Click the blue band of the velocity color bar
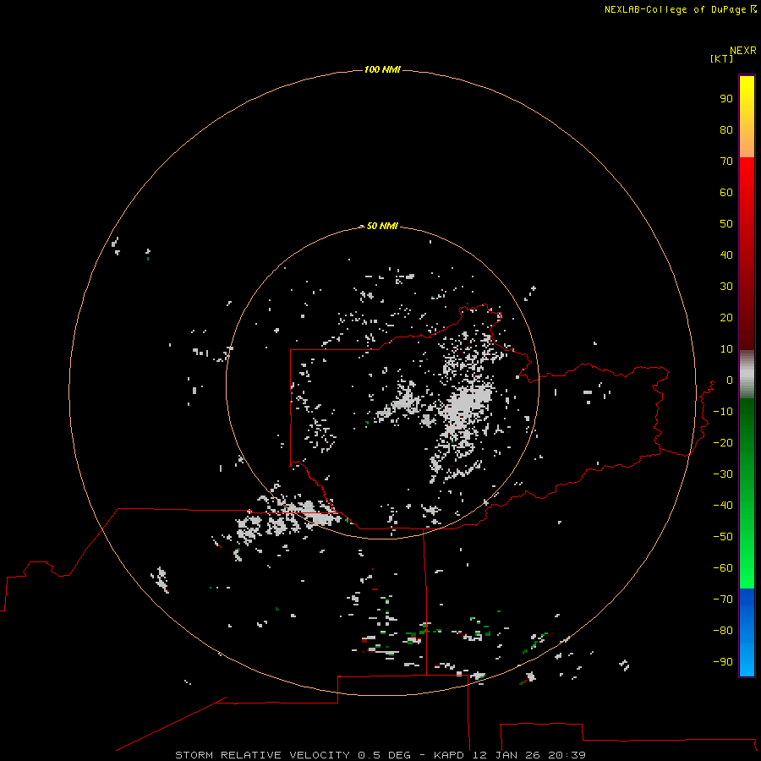The height and width of the screenshot is (761, 761). point(747,632)
